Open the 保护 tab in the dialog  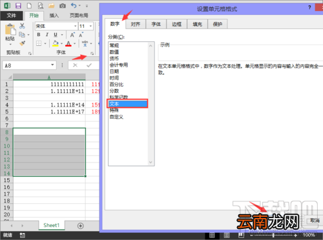[218, 25]
